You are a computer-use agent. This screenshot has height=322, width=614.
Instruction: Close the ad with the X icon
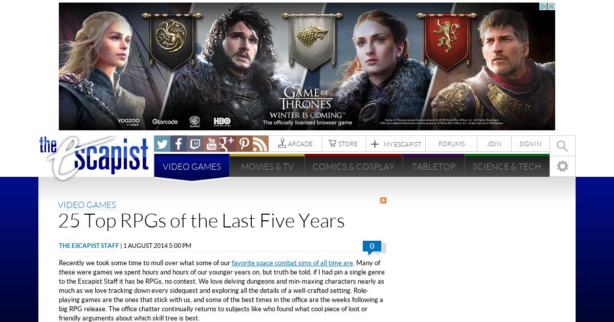552,6
